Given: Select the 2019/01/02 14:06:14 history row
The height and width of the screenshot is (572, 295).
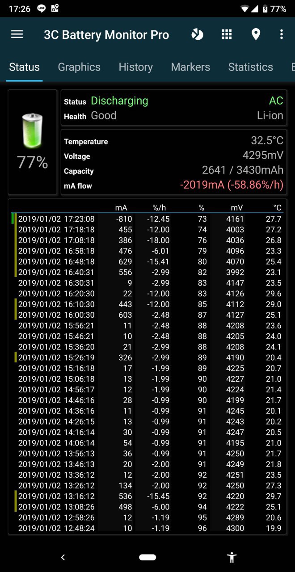Looking at the screenshot, I should click(147, 443).
